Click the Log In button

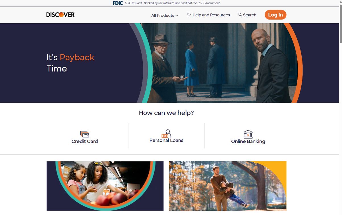(x=275, y=15)
